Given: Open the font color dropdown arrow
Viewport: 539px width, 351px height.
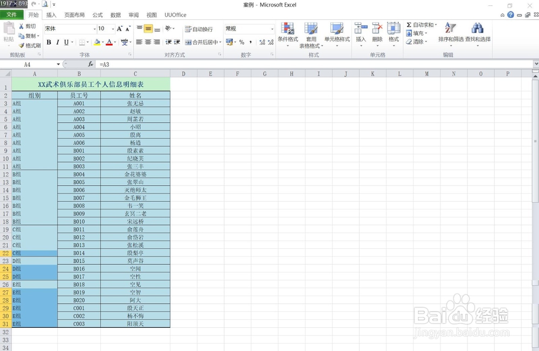Looking at the screenshot, I should point(115,42).
